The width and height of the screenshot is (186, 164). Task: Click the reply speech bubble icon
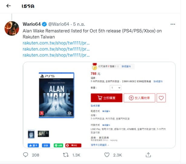25,155
